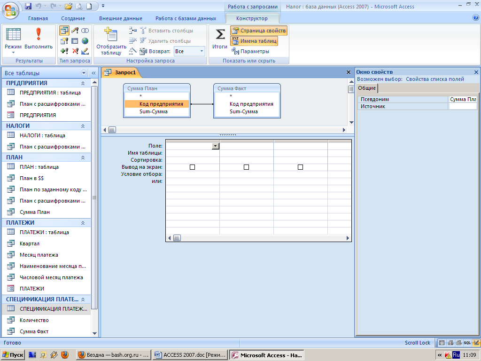The width and height of the screenshot is (481, 361).
Task: Check Вывод на экран in first column
Action: point(192,167)
